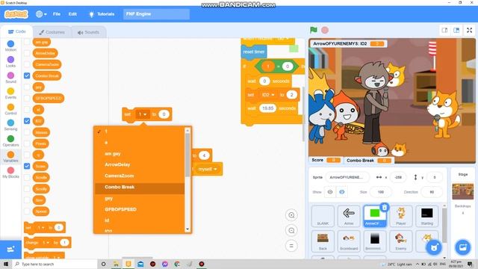The image size is (478, 269).
Task: Zoom in the code workspace
Action: [x=291, y=215]
